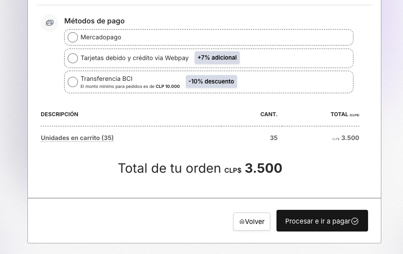Click the Mercadopago option label
Viewport: 403px width, 254px height.
point(101,38)
